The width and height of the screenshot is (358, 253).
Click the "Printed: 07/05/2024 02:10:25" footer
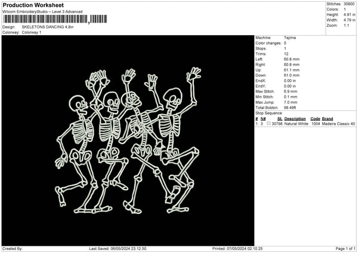[x=237, y=249]
